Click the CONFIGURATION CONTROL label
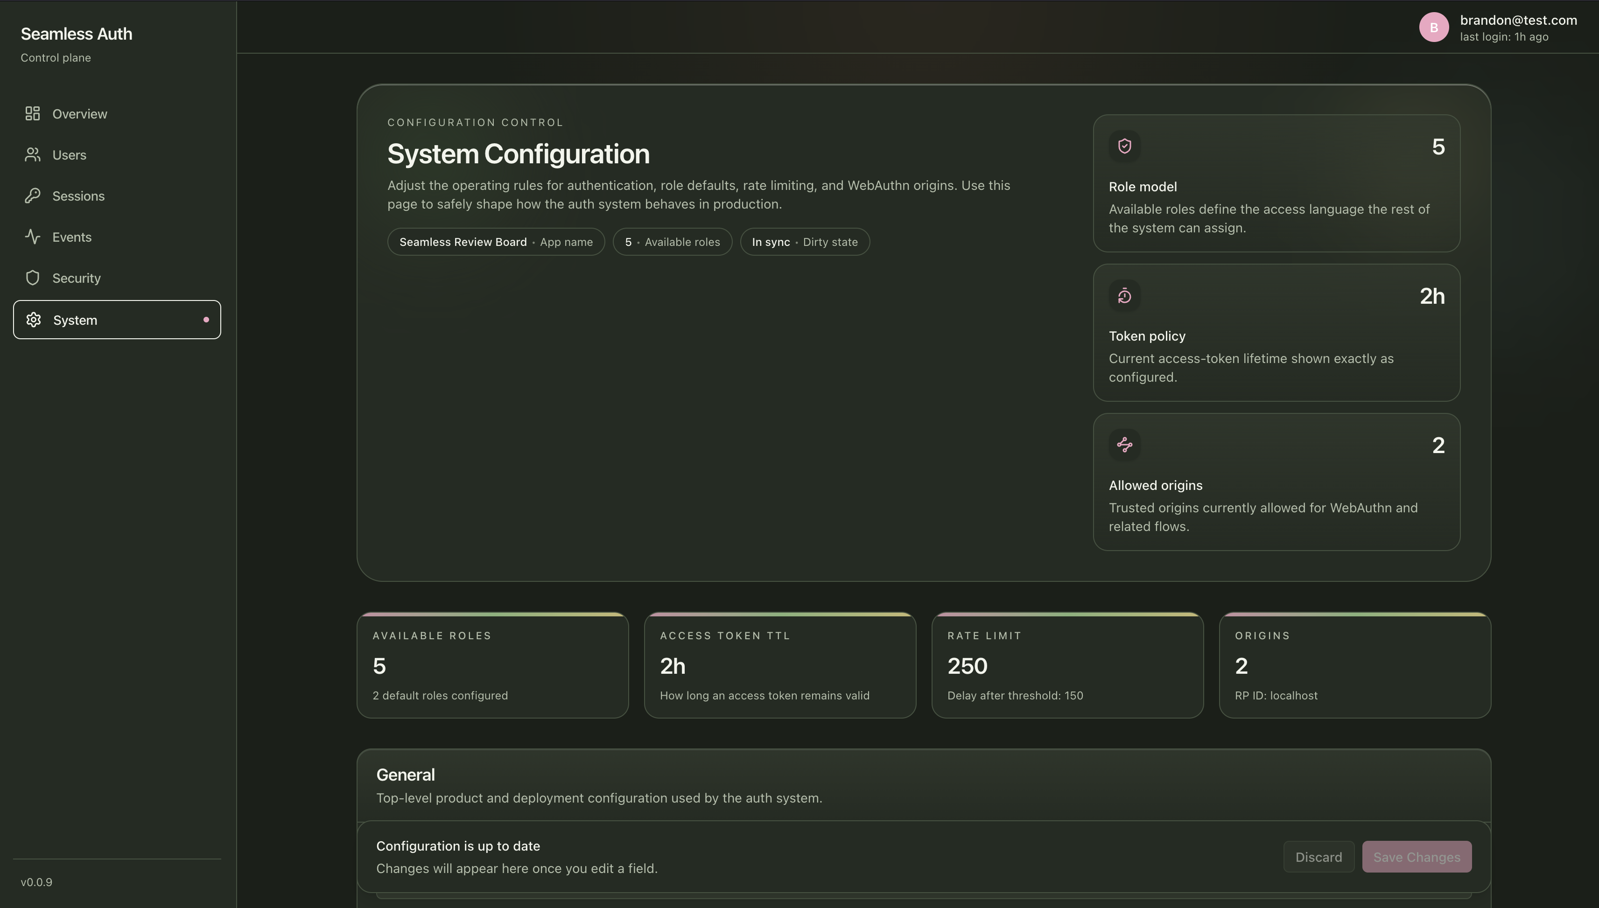Screen dimensions: 1599x908 pyautogui.click(x=475, y=122)
